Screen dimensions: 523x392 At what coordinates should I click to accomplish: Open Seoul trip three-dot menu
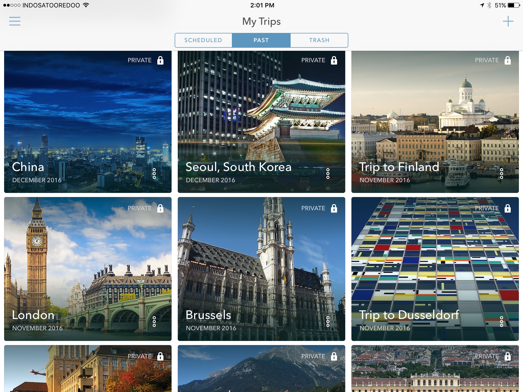328,174
